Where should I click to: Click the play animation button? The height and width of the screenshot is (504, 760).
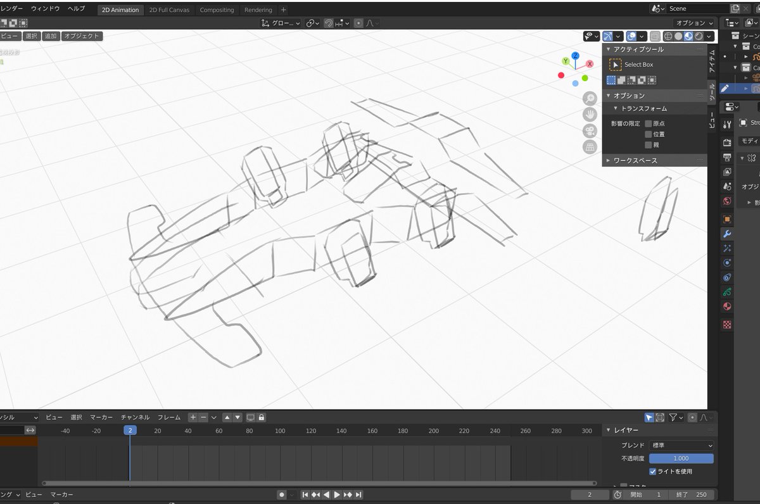tap(337, 495)
